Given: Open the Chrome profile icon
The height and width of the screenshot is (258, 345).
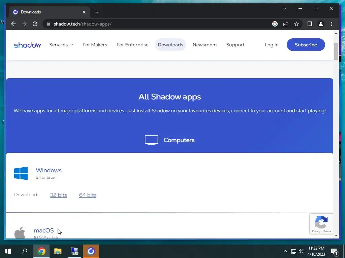Looking at the screenshot, I should (x=321, y=24).
